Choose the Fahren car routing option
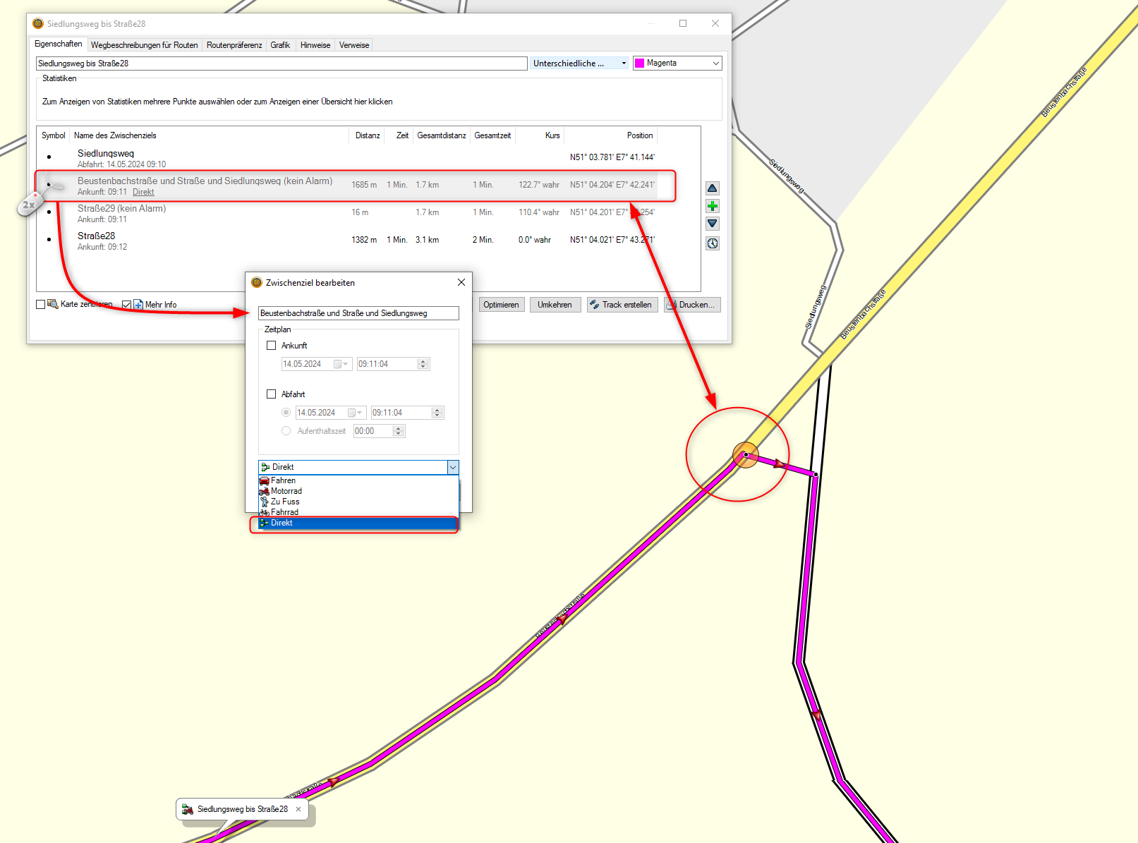 click(283, 480)
